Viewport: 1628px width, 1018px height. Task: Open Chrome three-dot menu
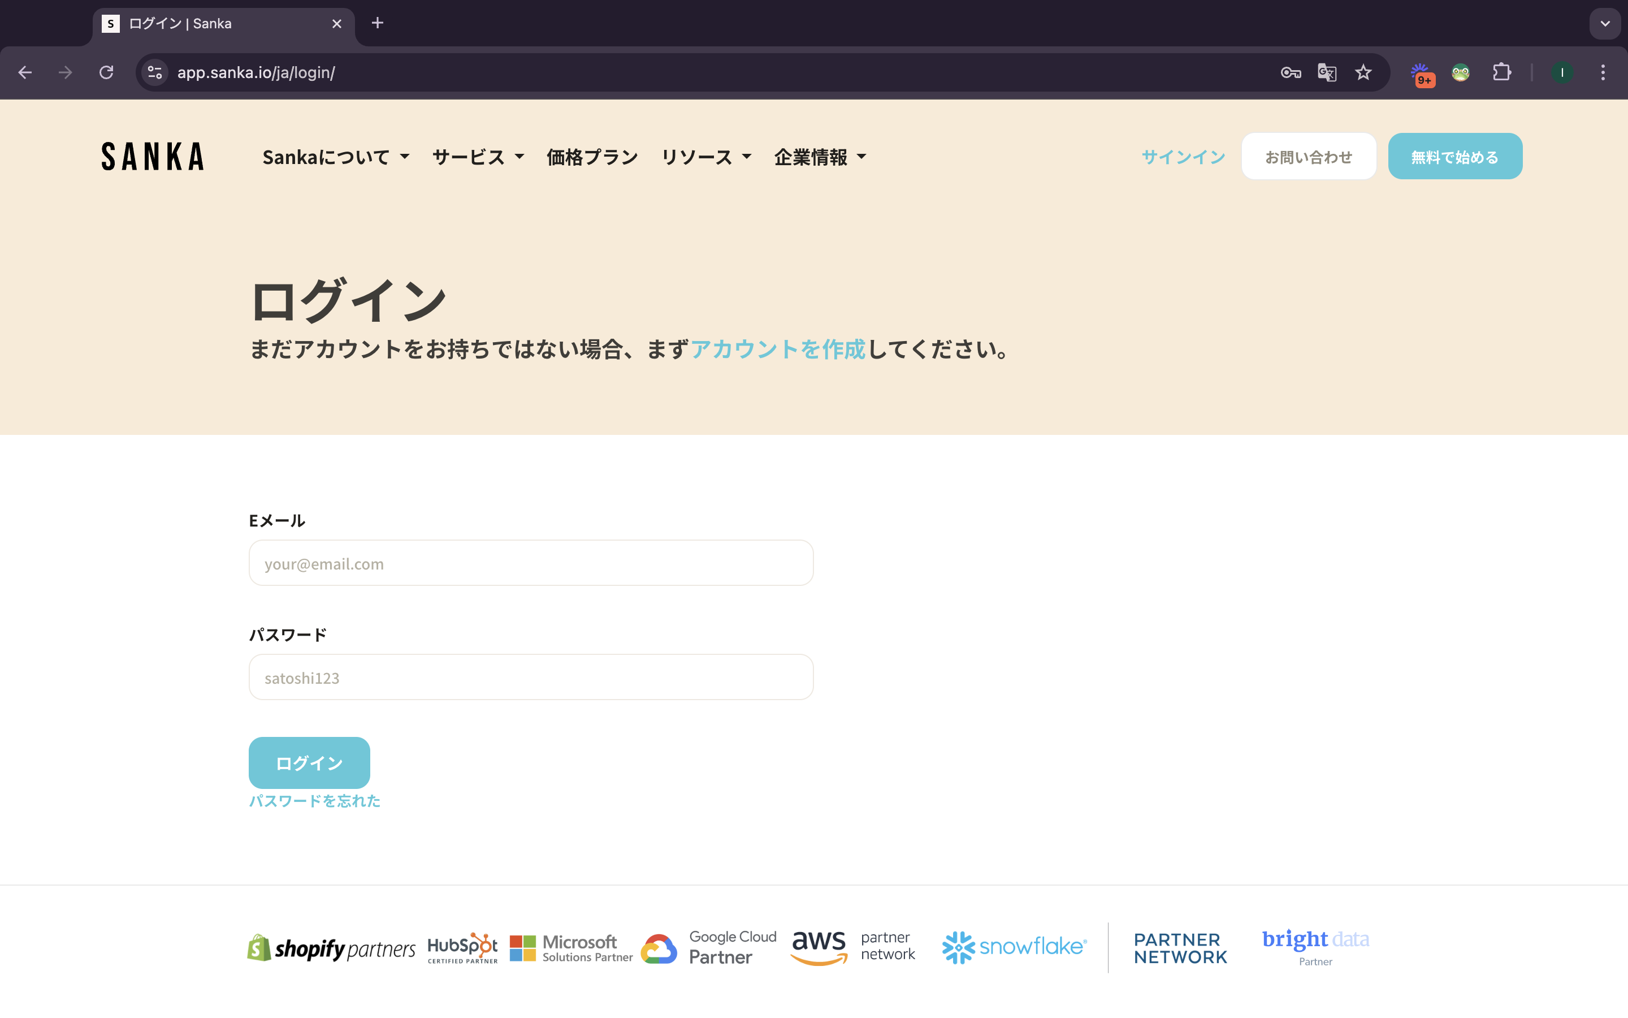pyautogui.click(x=1603, y=72)
